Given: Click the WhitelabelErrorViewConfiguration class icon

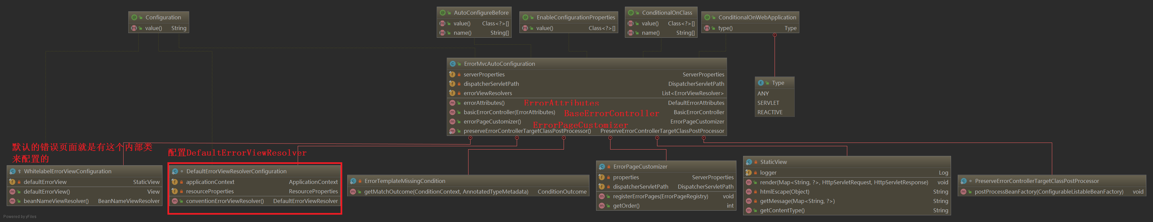Looking at the screenshot, I should (12, 172).
